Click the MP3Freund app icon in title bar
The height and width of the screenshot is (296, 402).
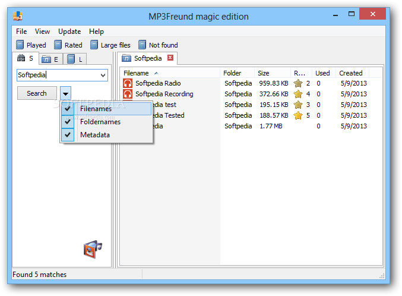18,16
